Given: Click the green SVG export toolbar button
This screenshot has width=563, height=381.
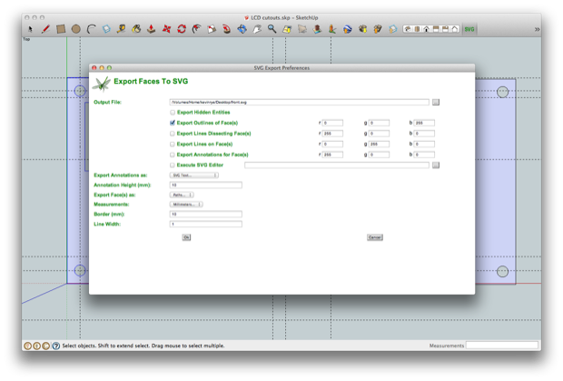Looking at the screenshot, I should (x=469, y=29).
